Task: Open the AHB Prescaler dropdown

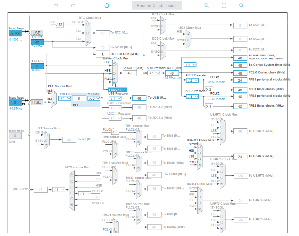Action: (154, 73)
